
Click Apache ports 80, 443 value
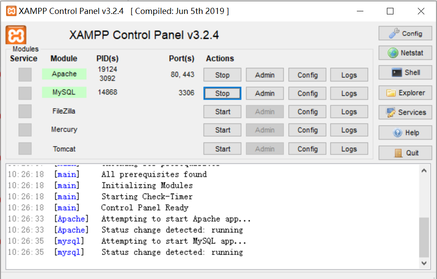tap(183, 75)
